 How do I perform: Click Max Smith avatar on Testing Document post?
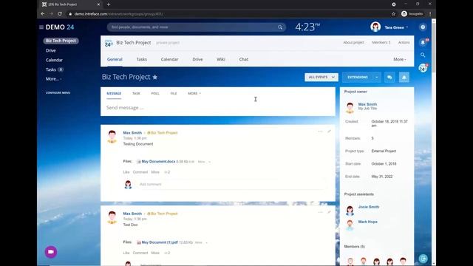[112, 136]
